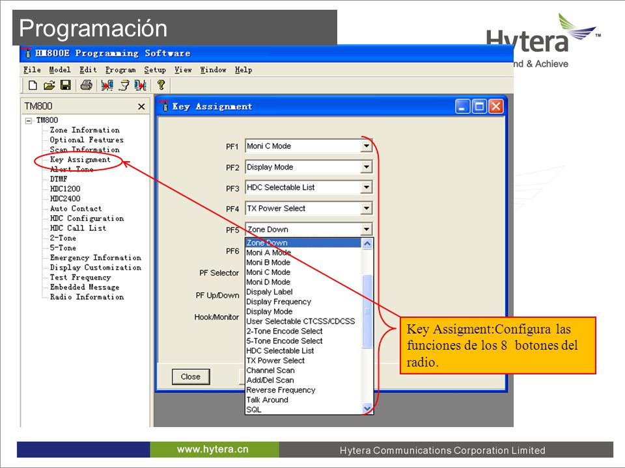Viewport: 625px width, 468px height.
Task: Select Auto Contact in the tree
Action: pyautogui.click(x=76, y=209)
